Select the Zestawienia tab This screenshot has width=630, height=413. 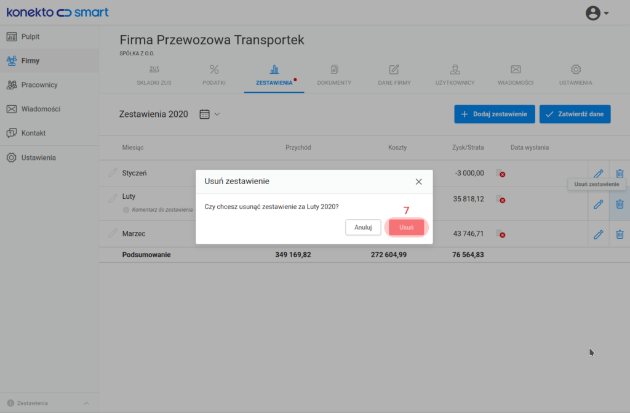274,76
